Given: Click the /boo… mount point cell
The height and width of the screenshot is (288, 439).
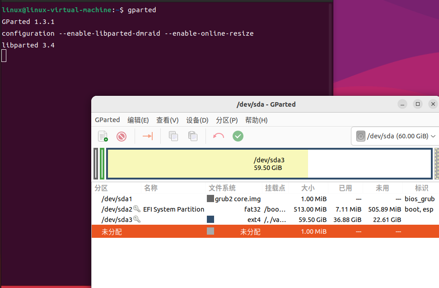Looking at the screenshot, I should tap(275, 209).
